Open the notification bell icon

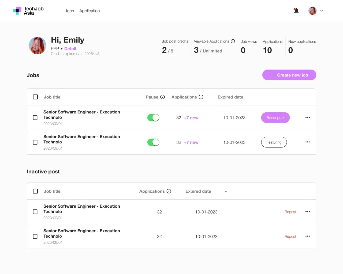point(296,11)
